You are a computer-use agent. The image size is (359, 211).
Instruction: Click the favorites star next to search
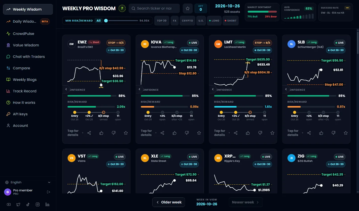click(188, 9)
